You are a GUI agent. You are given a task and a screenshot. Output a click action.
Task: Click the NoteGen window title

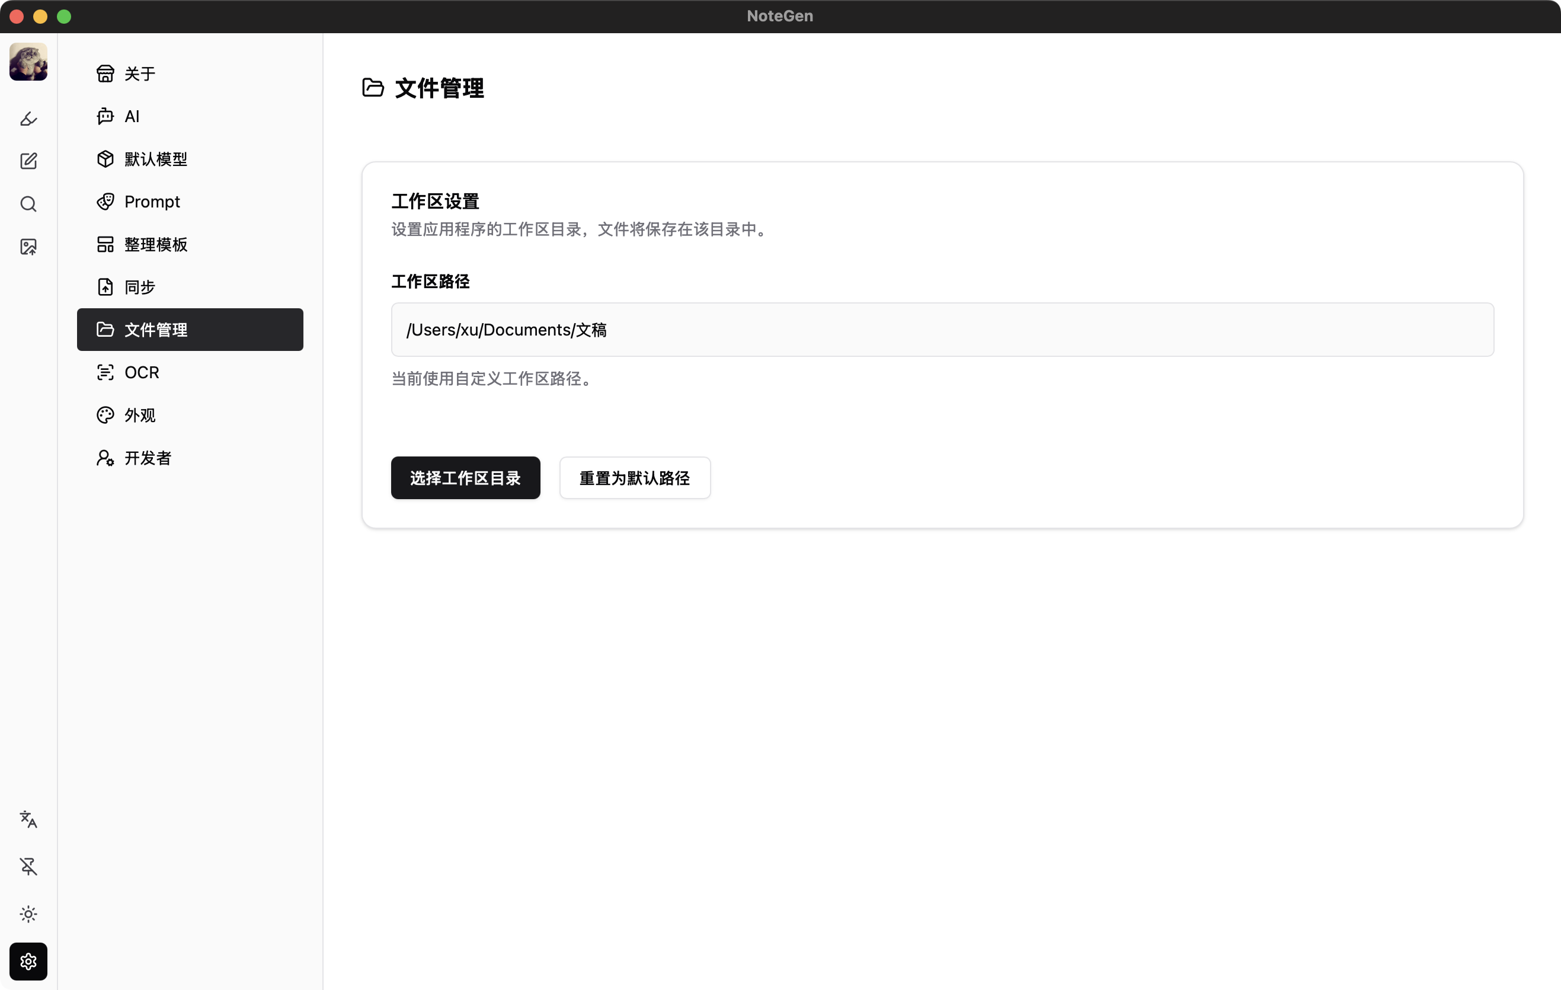780,16
